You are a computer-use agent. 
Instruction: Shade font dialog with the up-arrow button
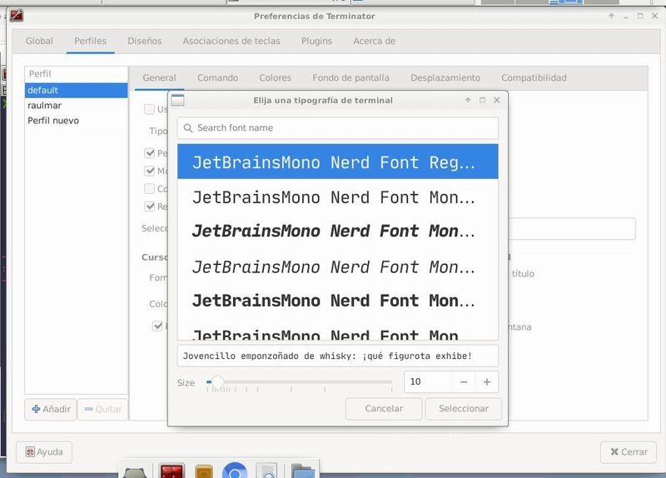coord(468,100)
